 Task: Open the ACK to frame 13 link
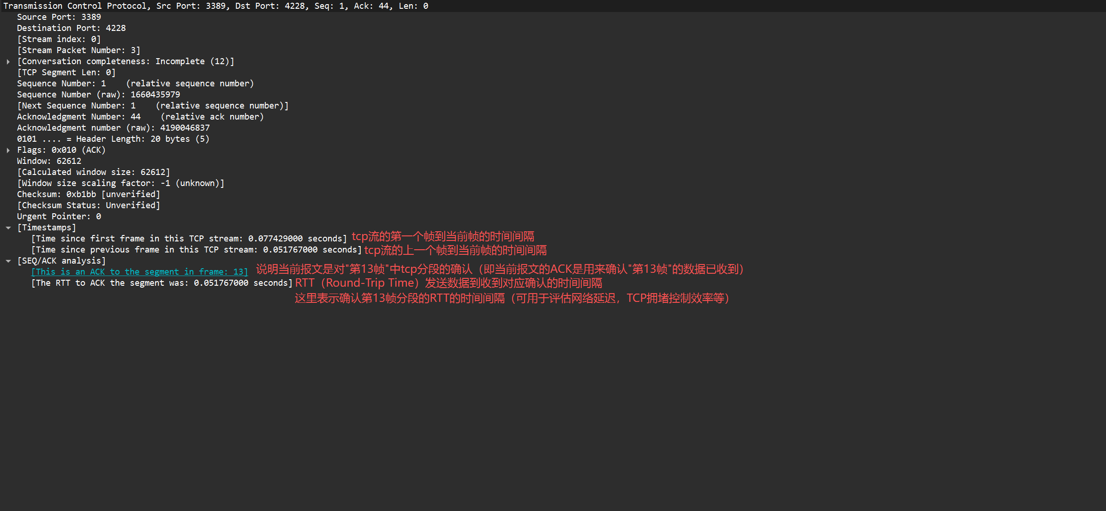pos(139,272)
